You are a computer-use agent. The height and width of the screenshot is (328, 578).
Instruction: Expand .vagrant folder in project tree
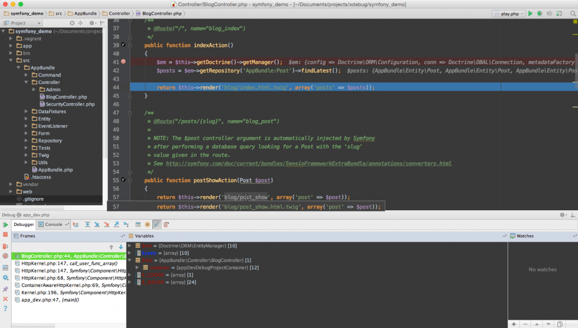[x=11, y=38]
